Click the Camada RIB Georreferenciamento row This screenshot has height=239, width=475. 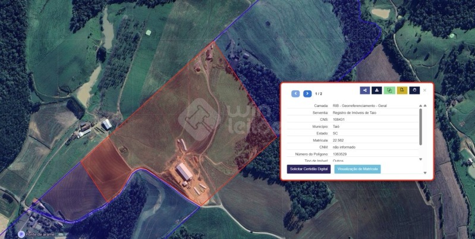(x=353, y=106)
